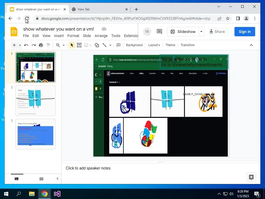Click the blue Sign in button
265x199 pixels.
pos(245,32)
